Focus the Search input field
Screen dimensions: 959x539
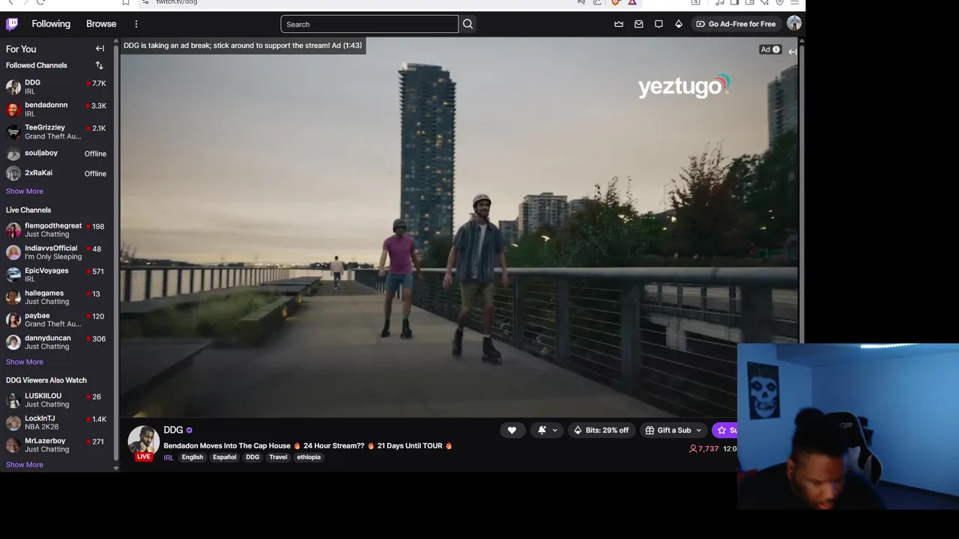click(369, 24)
